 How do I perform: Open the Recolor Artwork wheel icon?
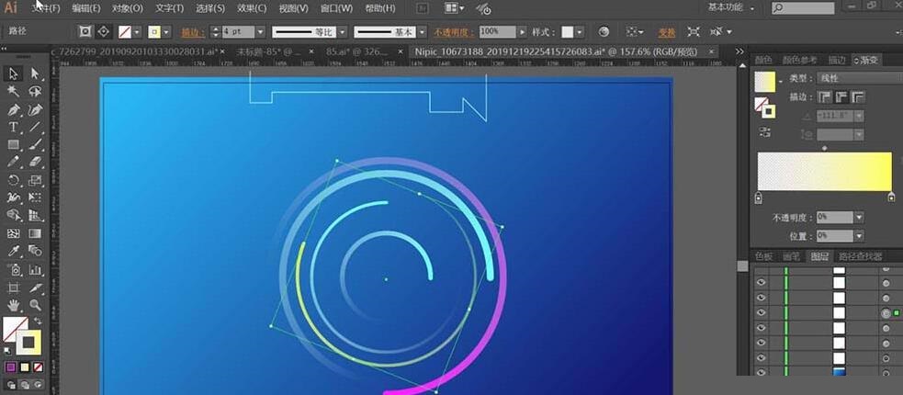pyautogui.click(x=603, y=31)
